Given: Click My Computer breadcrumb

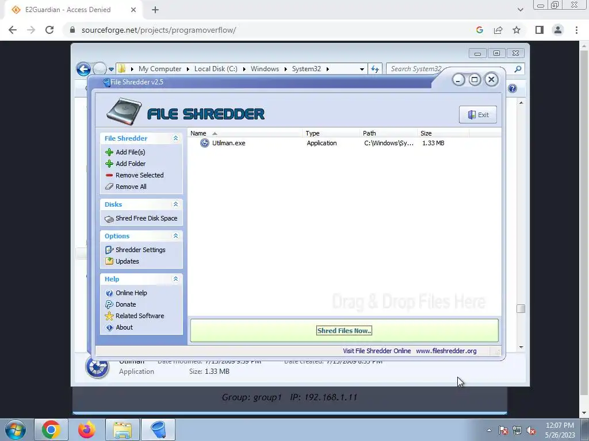Looking at the screenshot, I should pyautogui.click(x=160, y=69).
